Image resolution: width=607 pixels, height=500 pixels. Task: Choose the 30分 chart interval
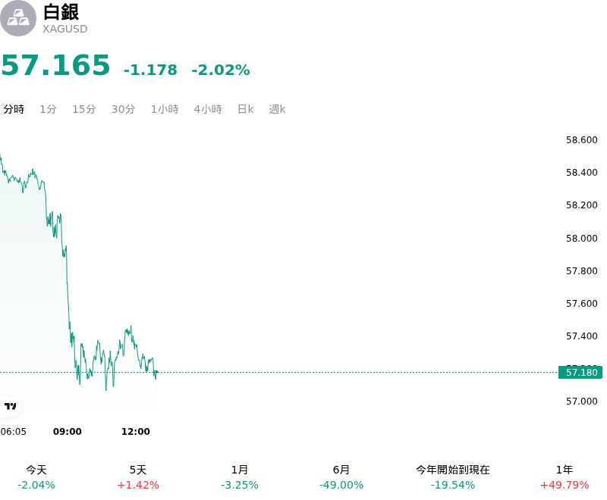point(123,109)
